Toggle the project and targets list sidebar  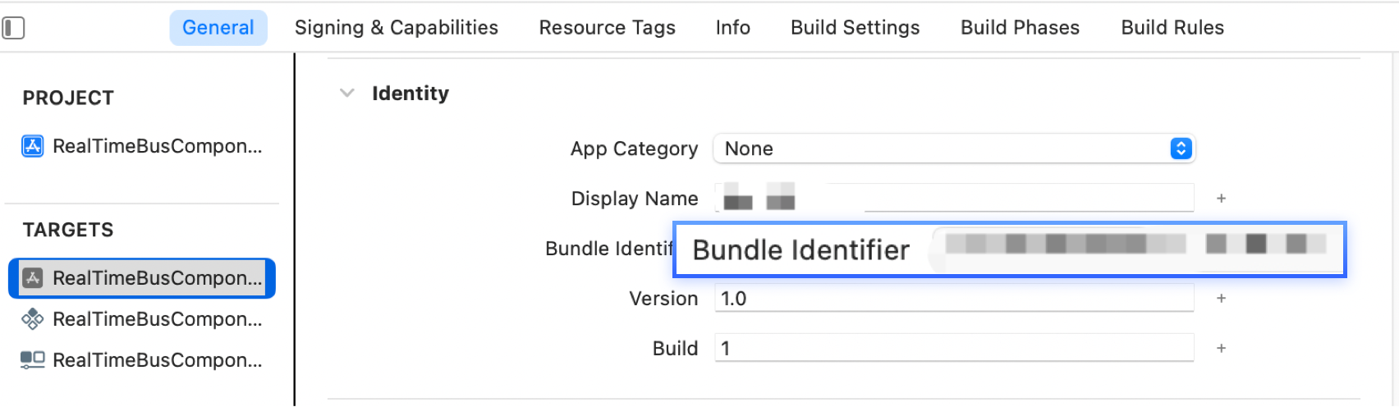[x=14, y=28]
